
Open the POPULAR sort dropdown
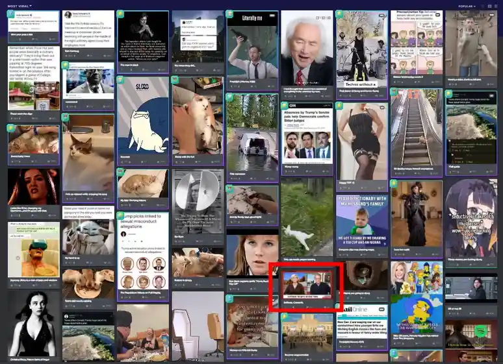click(467, 6)
